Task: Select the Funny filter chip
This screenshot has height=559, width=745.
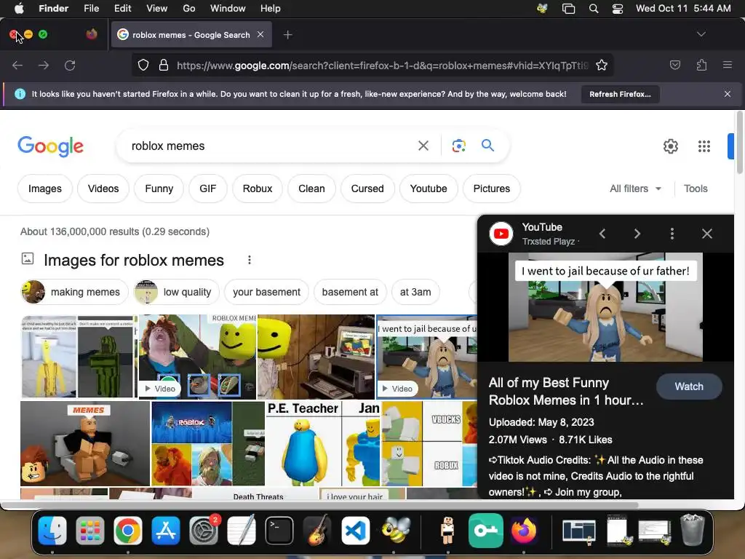Action: tap(159, 189)
